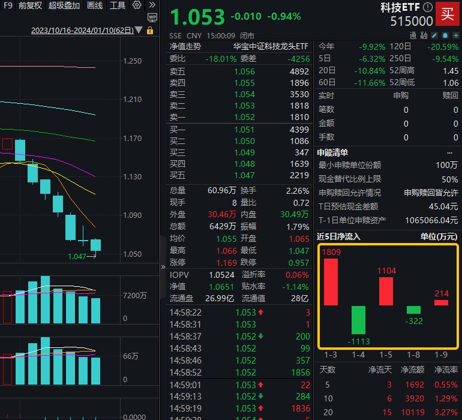Open chart settings gear icon
This screenshot has width=462, height=420.
(136, 5)
